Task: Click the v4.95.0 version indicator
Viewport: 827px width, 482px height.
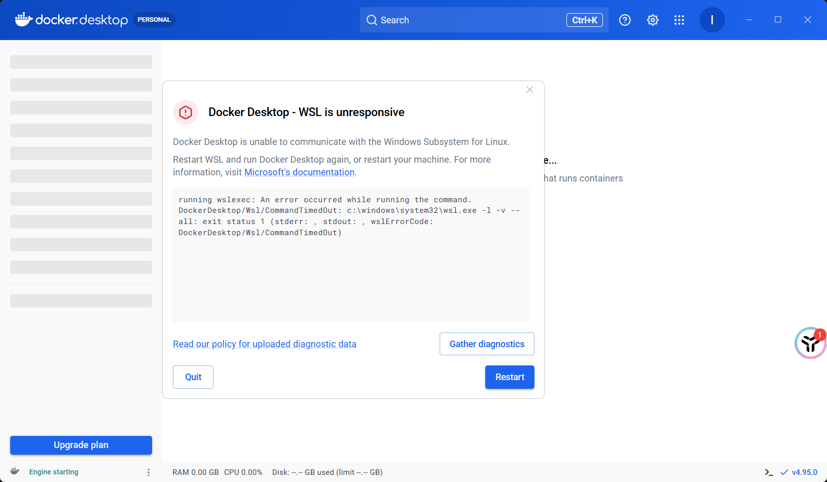Action: (x=799, y=472)
